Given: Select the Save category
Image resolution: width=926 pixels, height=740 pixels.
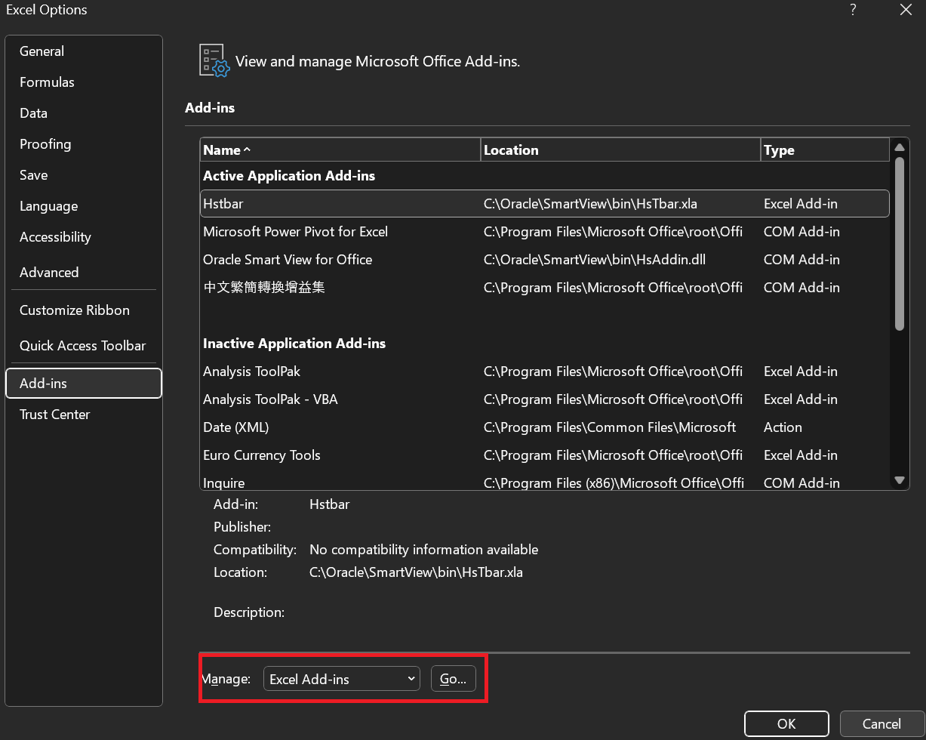Looking at the screenshot, I should tap(83, 175).
